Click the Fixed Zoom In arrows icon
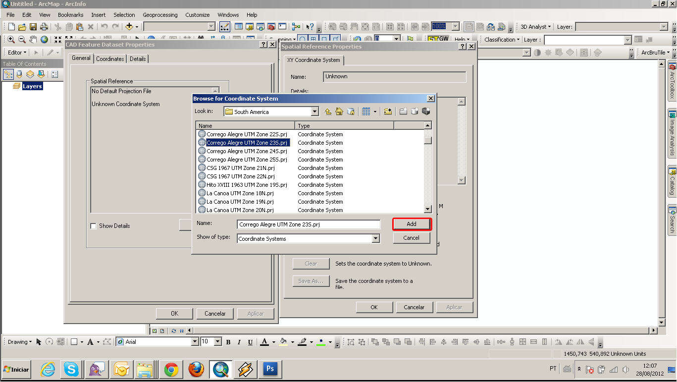 58,40
